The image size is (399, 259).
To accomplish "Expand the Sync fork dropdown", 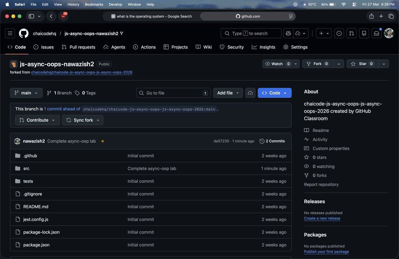I will 83,120.
